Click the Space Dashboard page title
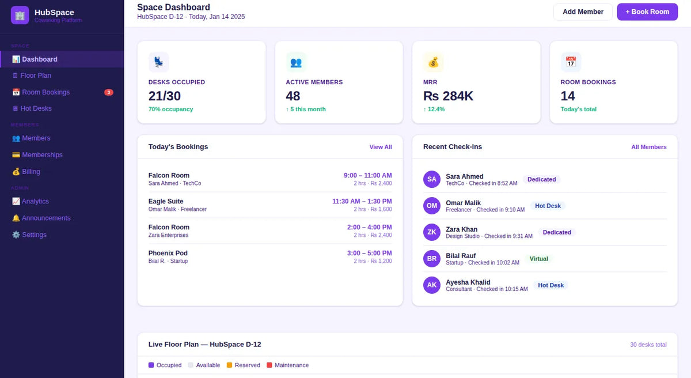691x378 pixels. pos(173,7)
